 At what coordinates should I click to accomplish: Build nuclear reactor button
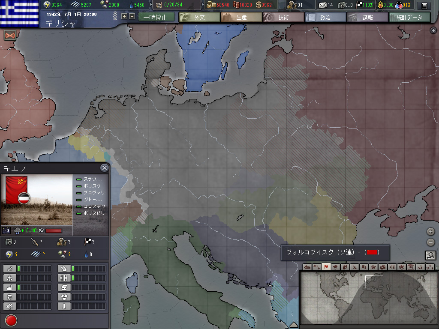64,297
